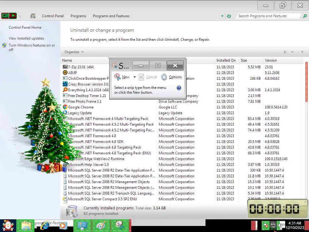Select Microsoft SQL Server 2008 R2 Management Objects
The image size is (309, 232).
[109, 182]
